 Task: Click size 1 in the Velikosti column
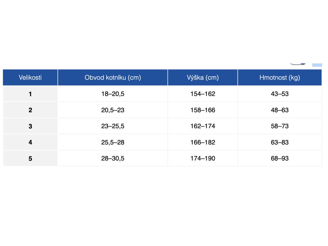point(30,94)
